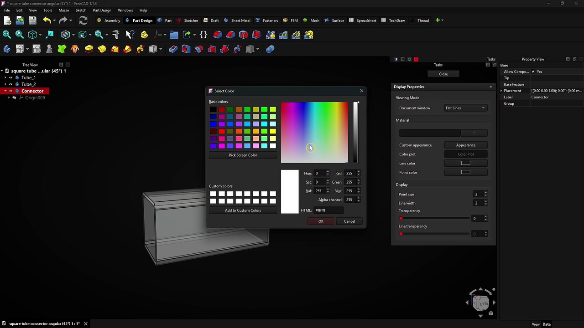This screenshot has width=584, height=328.
Task: Click the Appearance button
Action: [466, 145]
